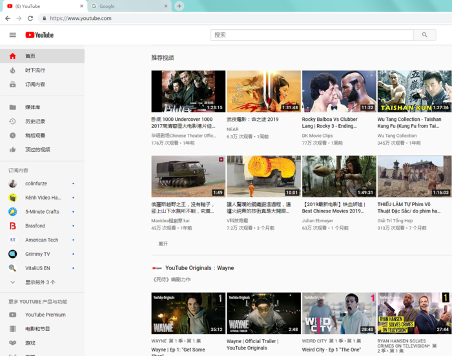The height and width of the screenshot is (356, 452).
Task: Click the YouTube logo
Action: 39,35
